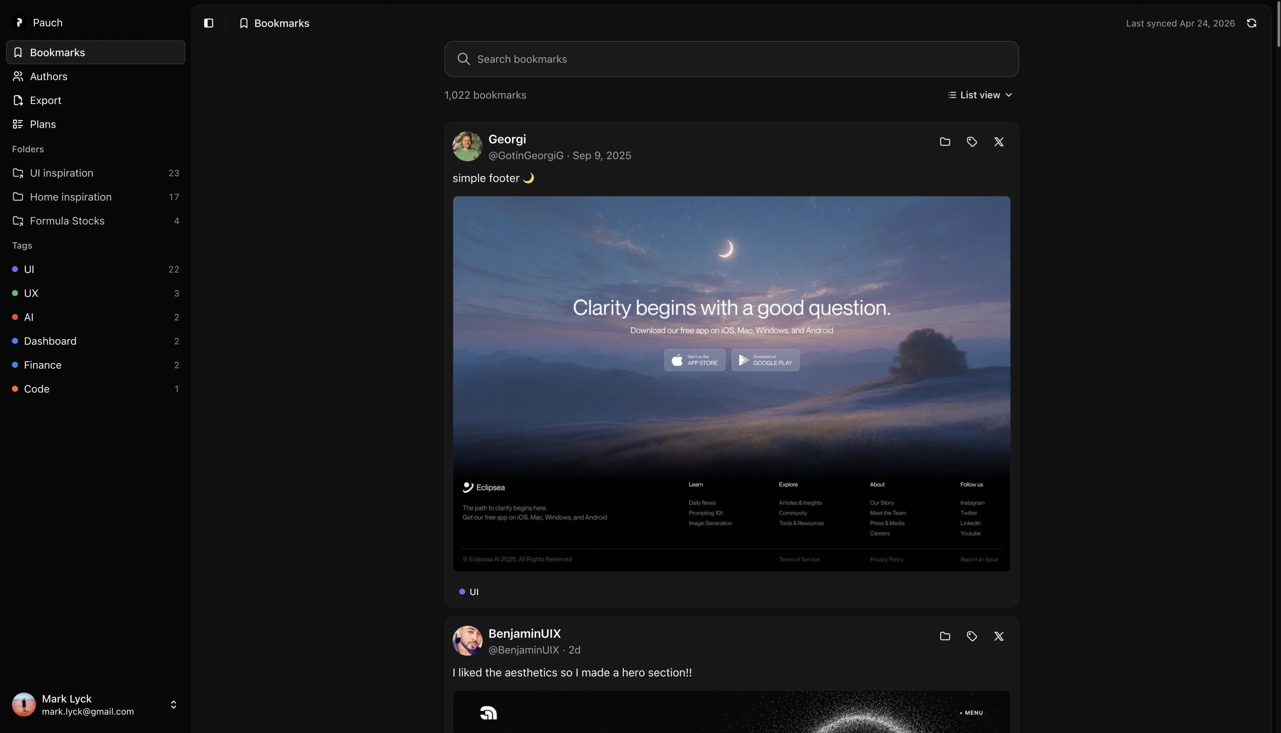Open the Bookmarks sidebar item
Image resolution: width=1281 pixels, height=733 pixels.
click(x=96, y=52)
